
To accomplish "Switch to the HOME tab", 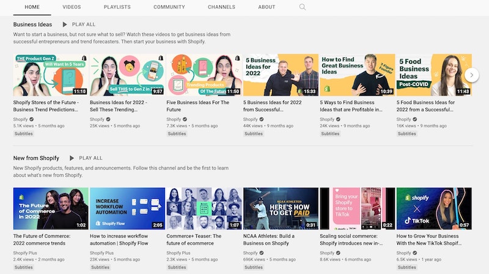I will (32, 7).
